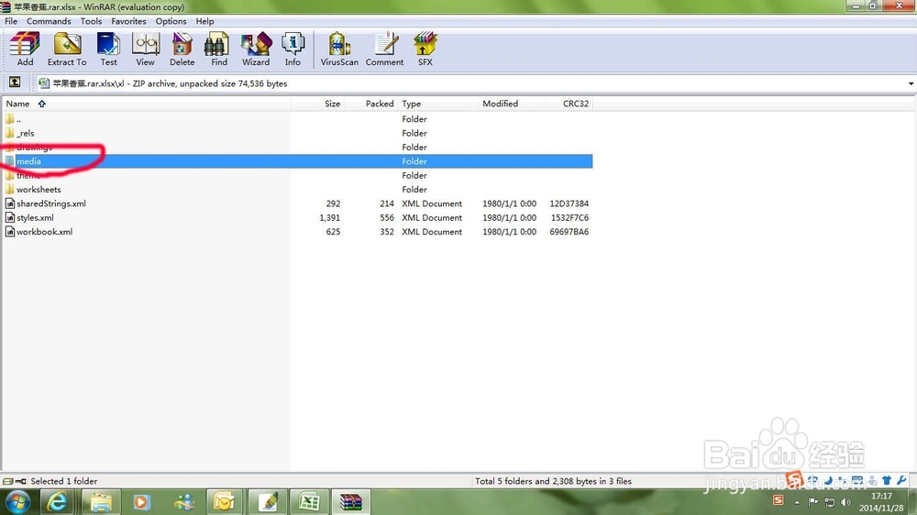The width and height of the screenshot is (917, 515).
Task: Click the _rels folder icon
Action: click(x=10, y=133)
